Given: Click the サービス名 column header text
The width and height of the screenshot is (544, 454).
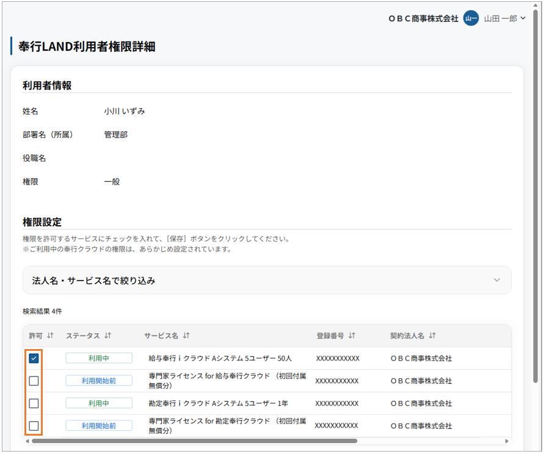Looking at the screenshot, I should pos(161,336).
